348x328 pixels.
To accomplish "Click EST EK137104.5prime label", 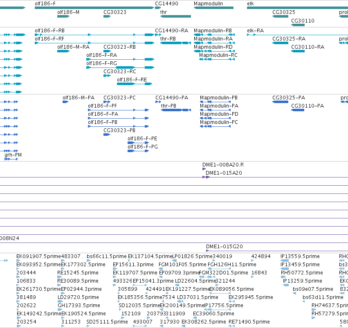I will tap(150, 256).
